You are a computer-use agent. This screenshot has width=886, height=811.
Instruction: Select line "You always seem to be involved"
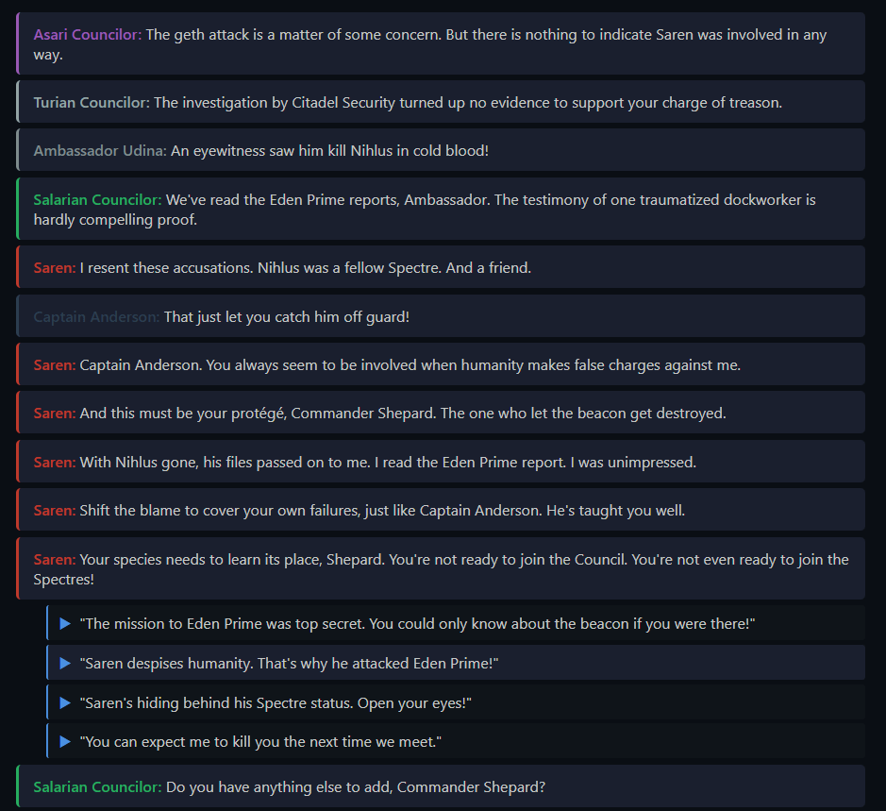tap(410, 365)
